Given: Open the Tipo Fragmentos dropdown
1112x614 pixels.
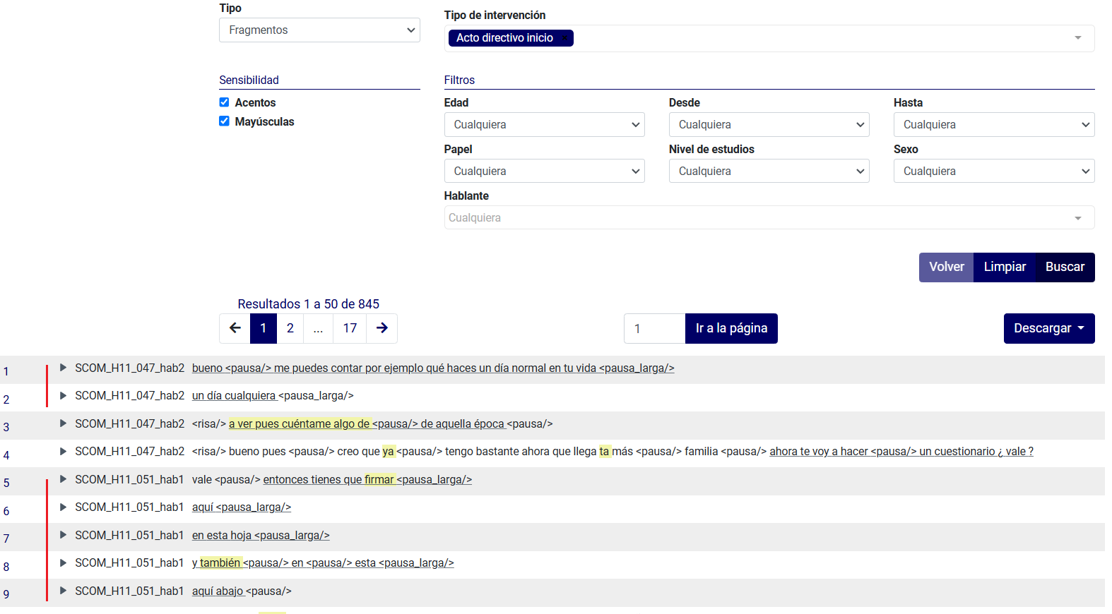Looking at the screenshot, I should 319,30.
